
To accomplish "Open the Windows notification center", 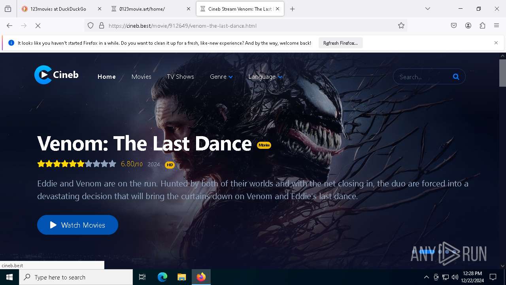I will [x=493, y=277].
